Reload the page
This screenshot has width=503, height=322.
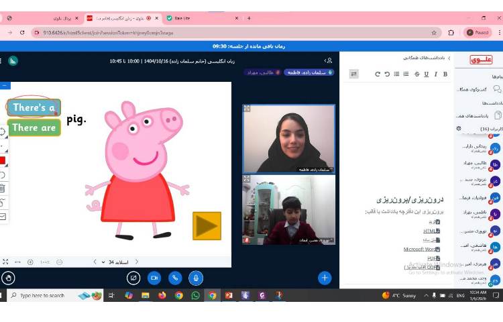click(x=22, y=32)
